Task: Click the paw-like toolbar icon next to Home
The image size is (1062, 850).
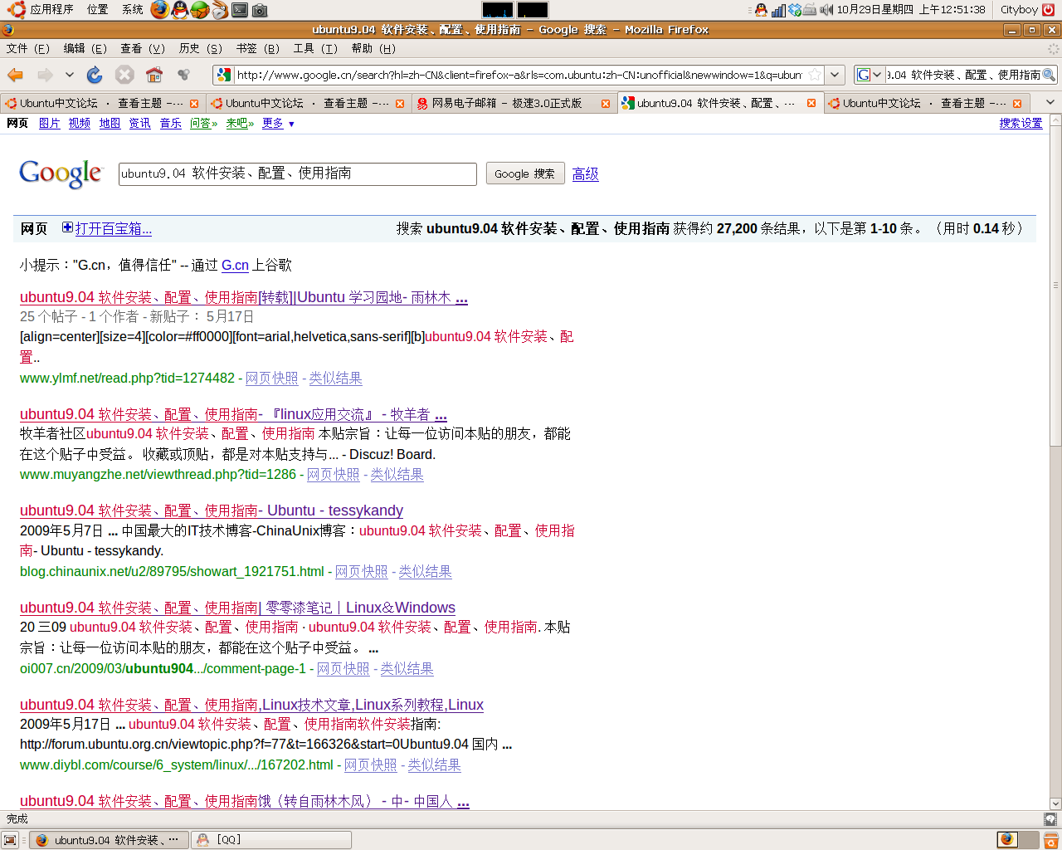Action: click(184, 75)
